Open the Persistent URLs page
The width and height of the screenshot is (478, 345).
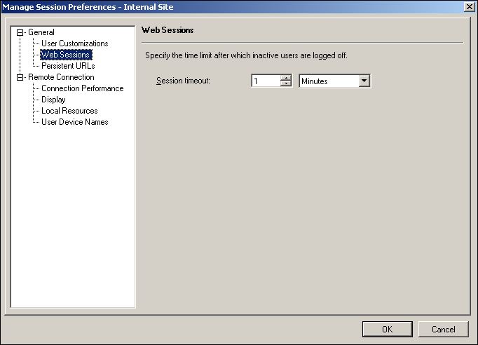click(68, 66)
